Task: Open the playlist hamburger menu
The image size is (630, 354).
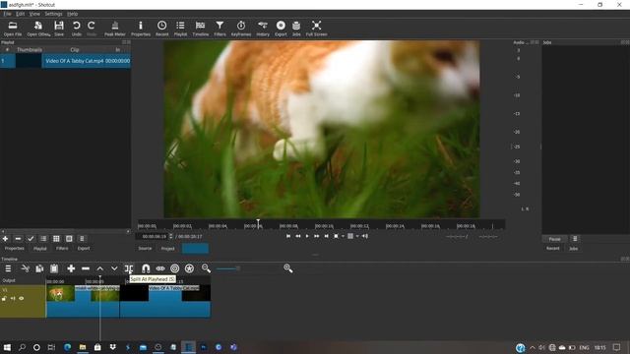Action: [x=82, y=239]
